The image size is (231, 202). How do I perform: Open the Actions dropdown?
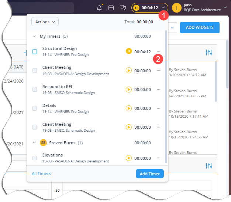point(45,22)
